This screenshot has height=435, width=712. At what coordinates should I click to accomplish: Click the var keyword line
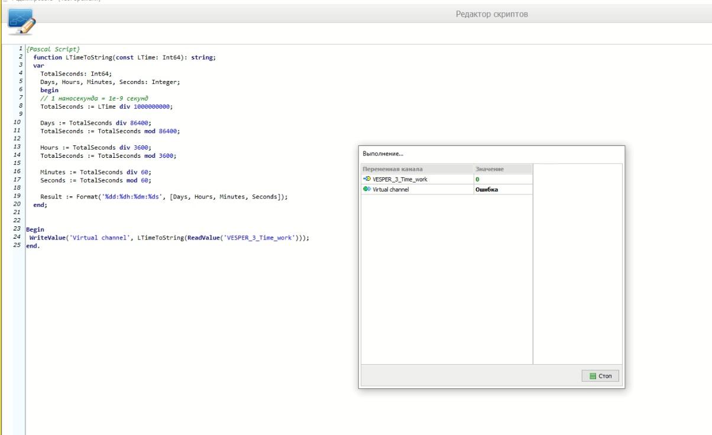38,66
